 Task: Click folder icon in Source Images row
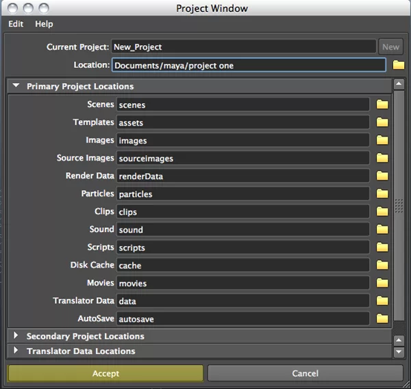tap(382, 158)
